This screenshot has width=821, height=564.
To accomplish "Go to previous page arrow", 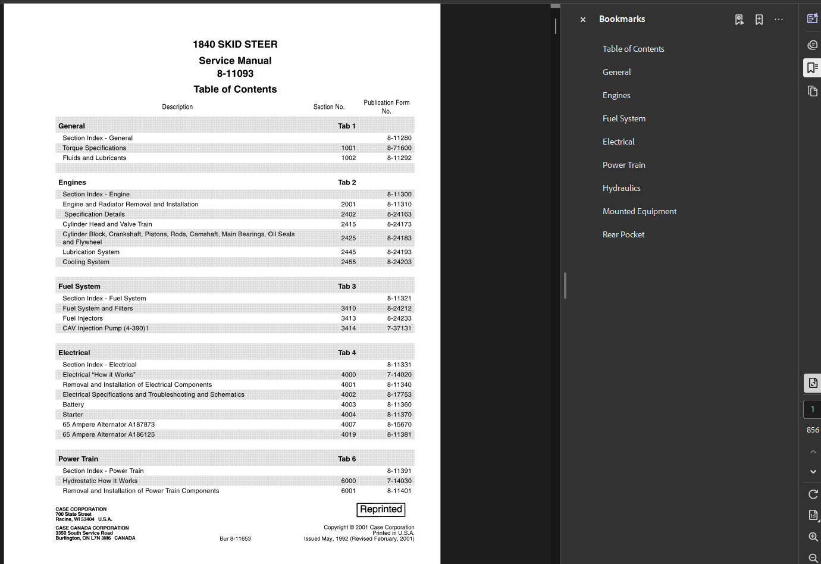I will click(813, 452).
